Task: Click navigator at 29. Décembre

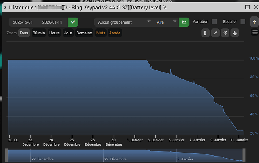Action: (116, 159)
